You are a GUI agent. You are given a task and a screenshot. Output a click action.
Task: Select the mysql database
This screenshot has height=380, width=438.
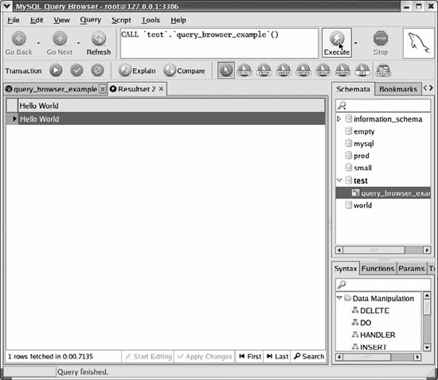coord(363,144)
